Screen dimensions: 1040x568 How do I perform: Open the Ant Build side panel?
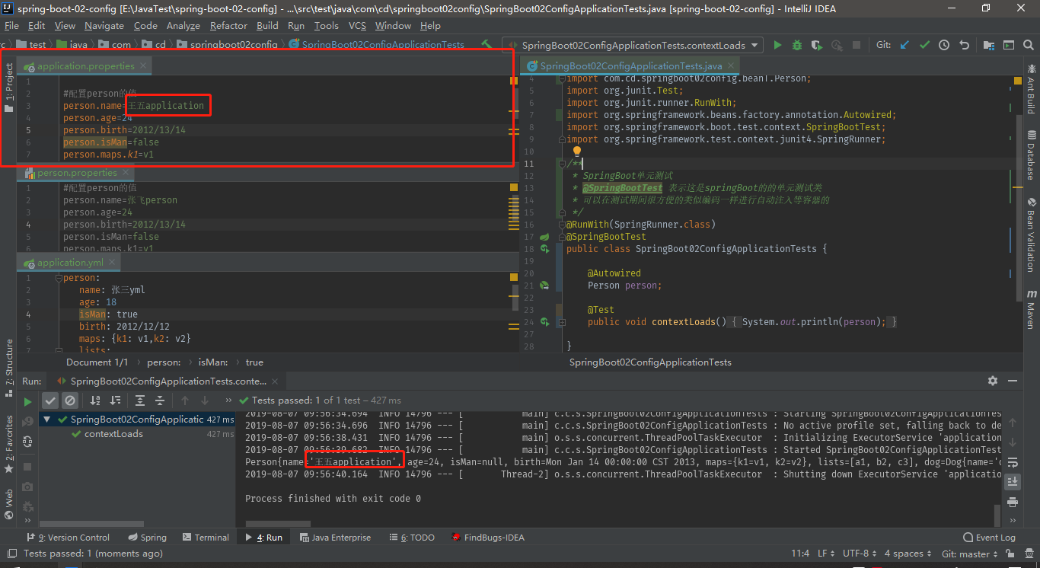pos(1032,90)
